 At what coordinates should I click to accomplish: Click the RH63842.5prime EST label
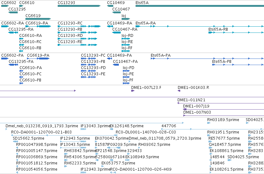80,151
